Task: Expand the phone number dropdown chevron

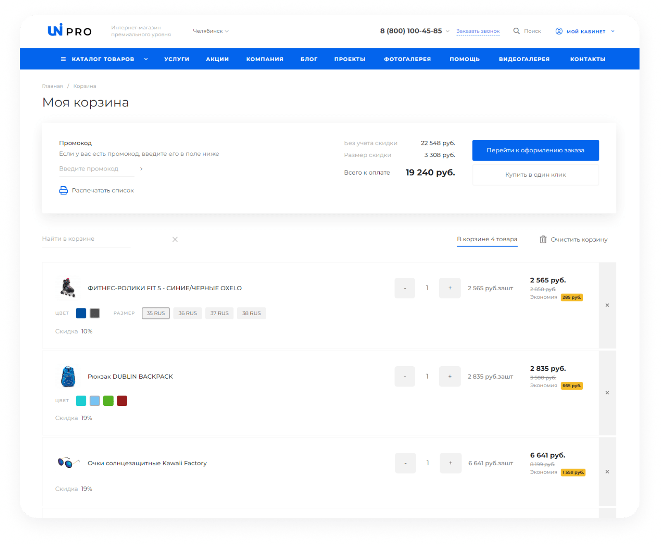Action: [x=447, y=31]
